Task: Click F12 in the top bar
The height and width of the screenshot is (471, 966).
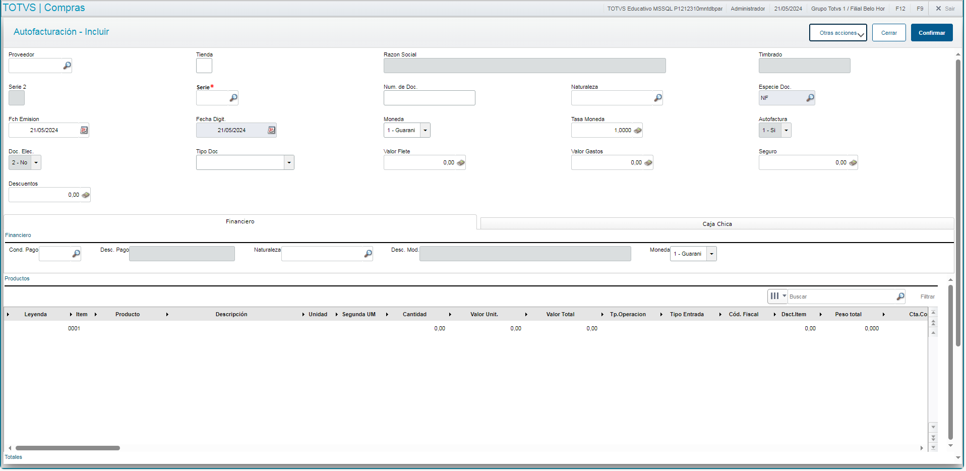Action: tap(900, 9)
